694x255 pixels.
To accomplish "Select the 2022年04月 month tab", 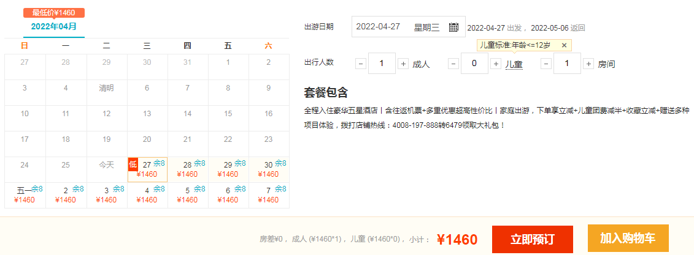I will 54,27.
